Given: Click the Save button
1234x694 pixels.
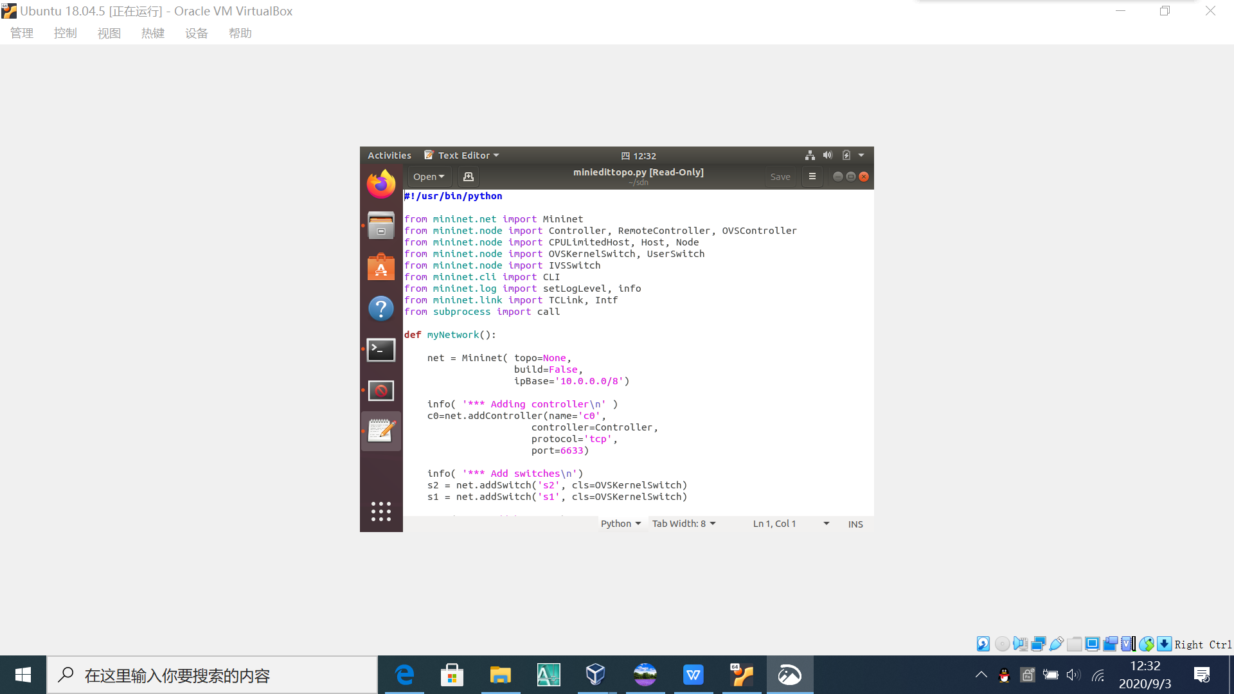Looking at the screenshot, I should pyautogui.click(x=780, y=177).
